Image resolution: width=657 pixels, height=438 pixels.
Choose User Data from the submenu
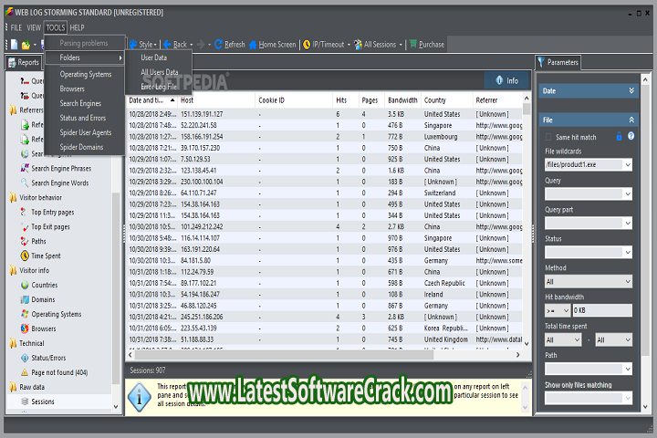[154, 57]
